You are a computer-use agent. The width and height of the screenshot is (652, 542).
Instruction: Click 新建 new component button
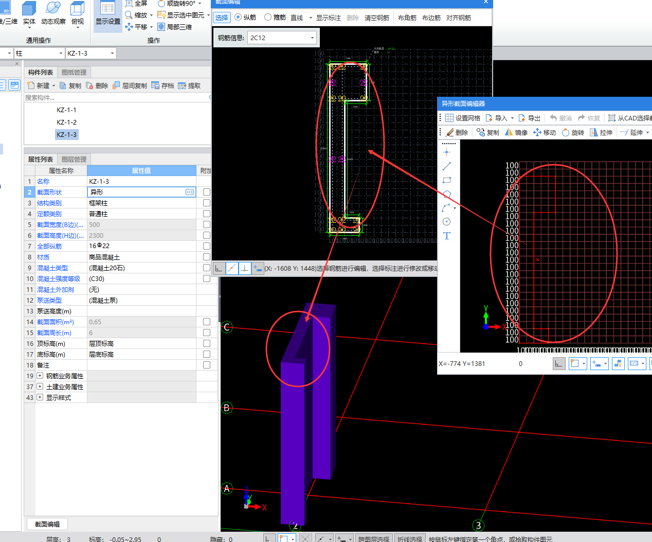tap(39, 86)
